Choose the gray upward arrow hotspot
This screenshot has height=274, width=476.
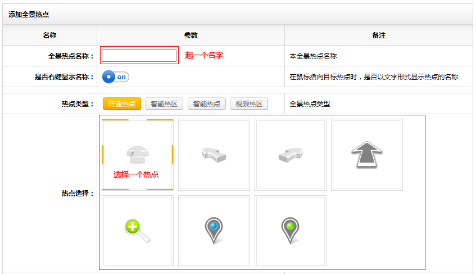[366, 155]
